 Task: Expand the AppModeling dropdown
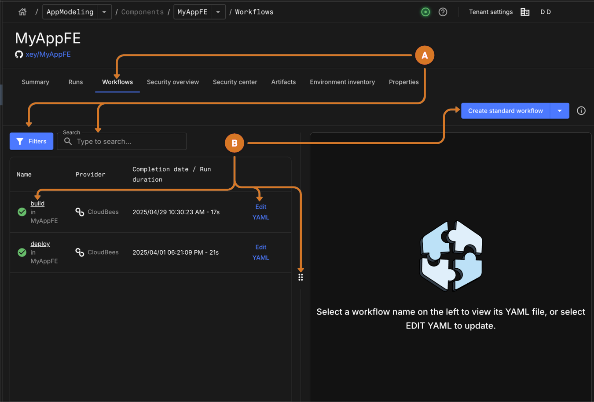tap(104, 12)
